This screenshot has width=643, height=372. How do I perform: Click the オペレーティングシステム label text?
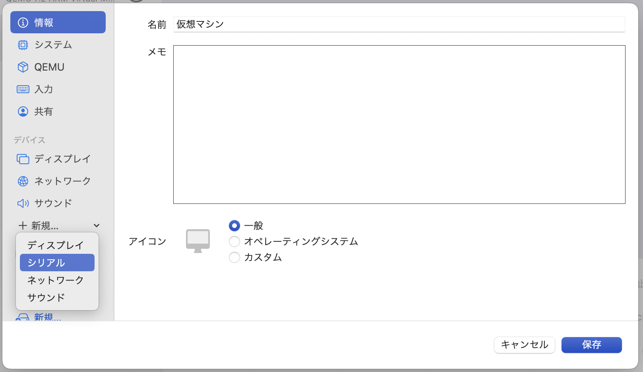[x=301, y=242]
